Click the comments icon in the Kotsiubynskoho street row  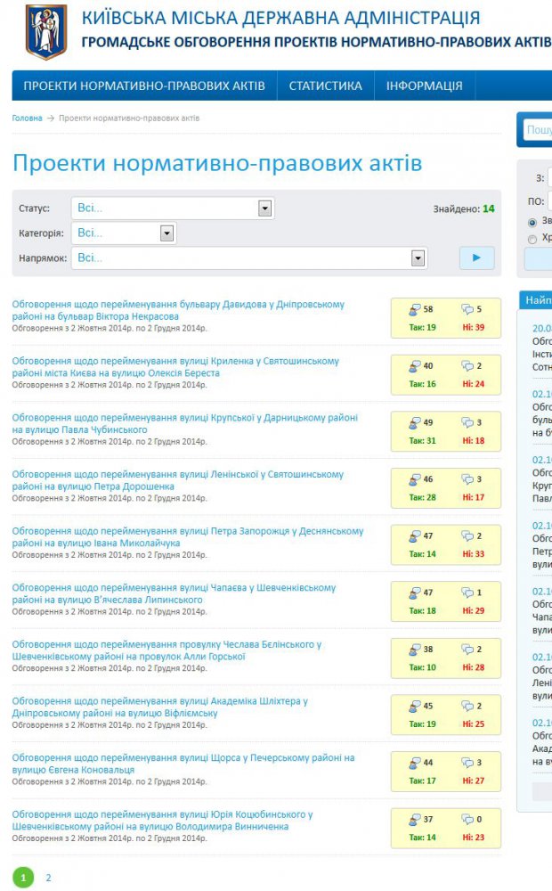[467, 820]
